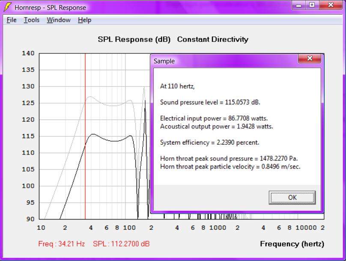Image resolution: width=346 pixels, height=261 pixels.
Task: Click the 'SPL : 112.2700 dB' readout
Action: pyautogui.click(x=121, y=244)
